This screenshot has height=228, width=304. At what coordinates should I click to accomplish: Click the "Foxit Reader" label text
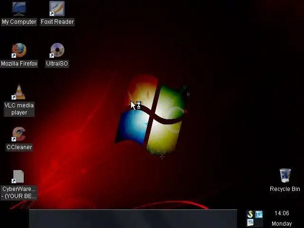[x=57, y=22]
